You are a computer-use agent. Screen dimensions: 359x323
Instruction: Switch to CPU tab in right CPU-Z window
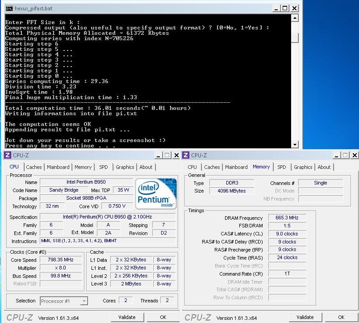click(x=192, y=167)
